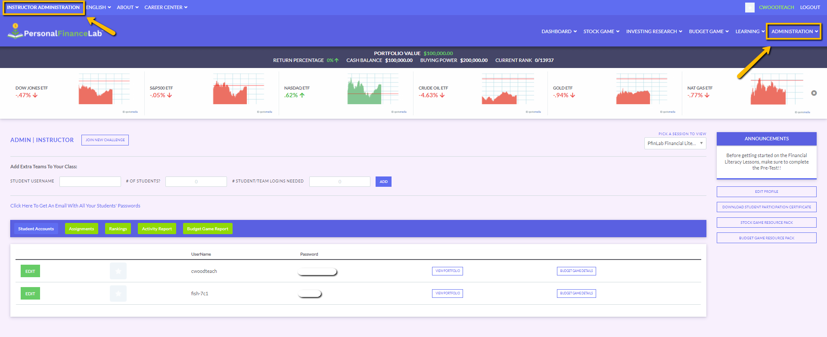Edit the fish-7c1 account

30,294
